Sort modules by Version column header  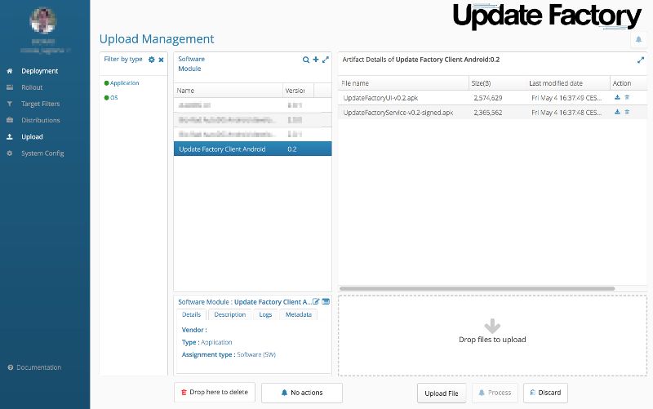click(x=298, y=91)
